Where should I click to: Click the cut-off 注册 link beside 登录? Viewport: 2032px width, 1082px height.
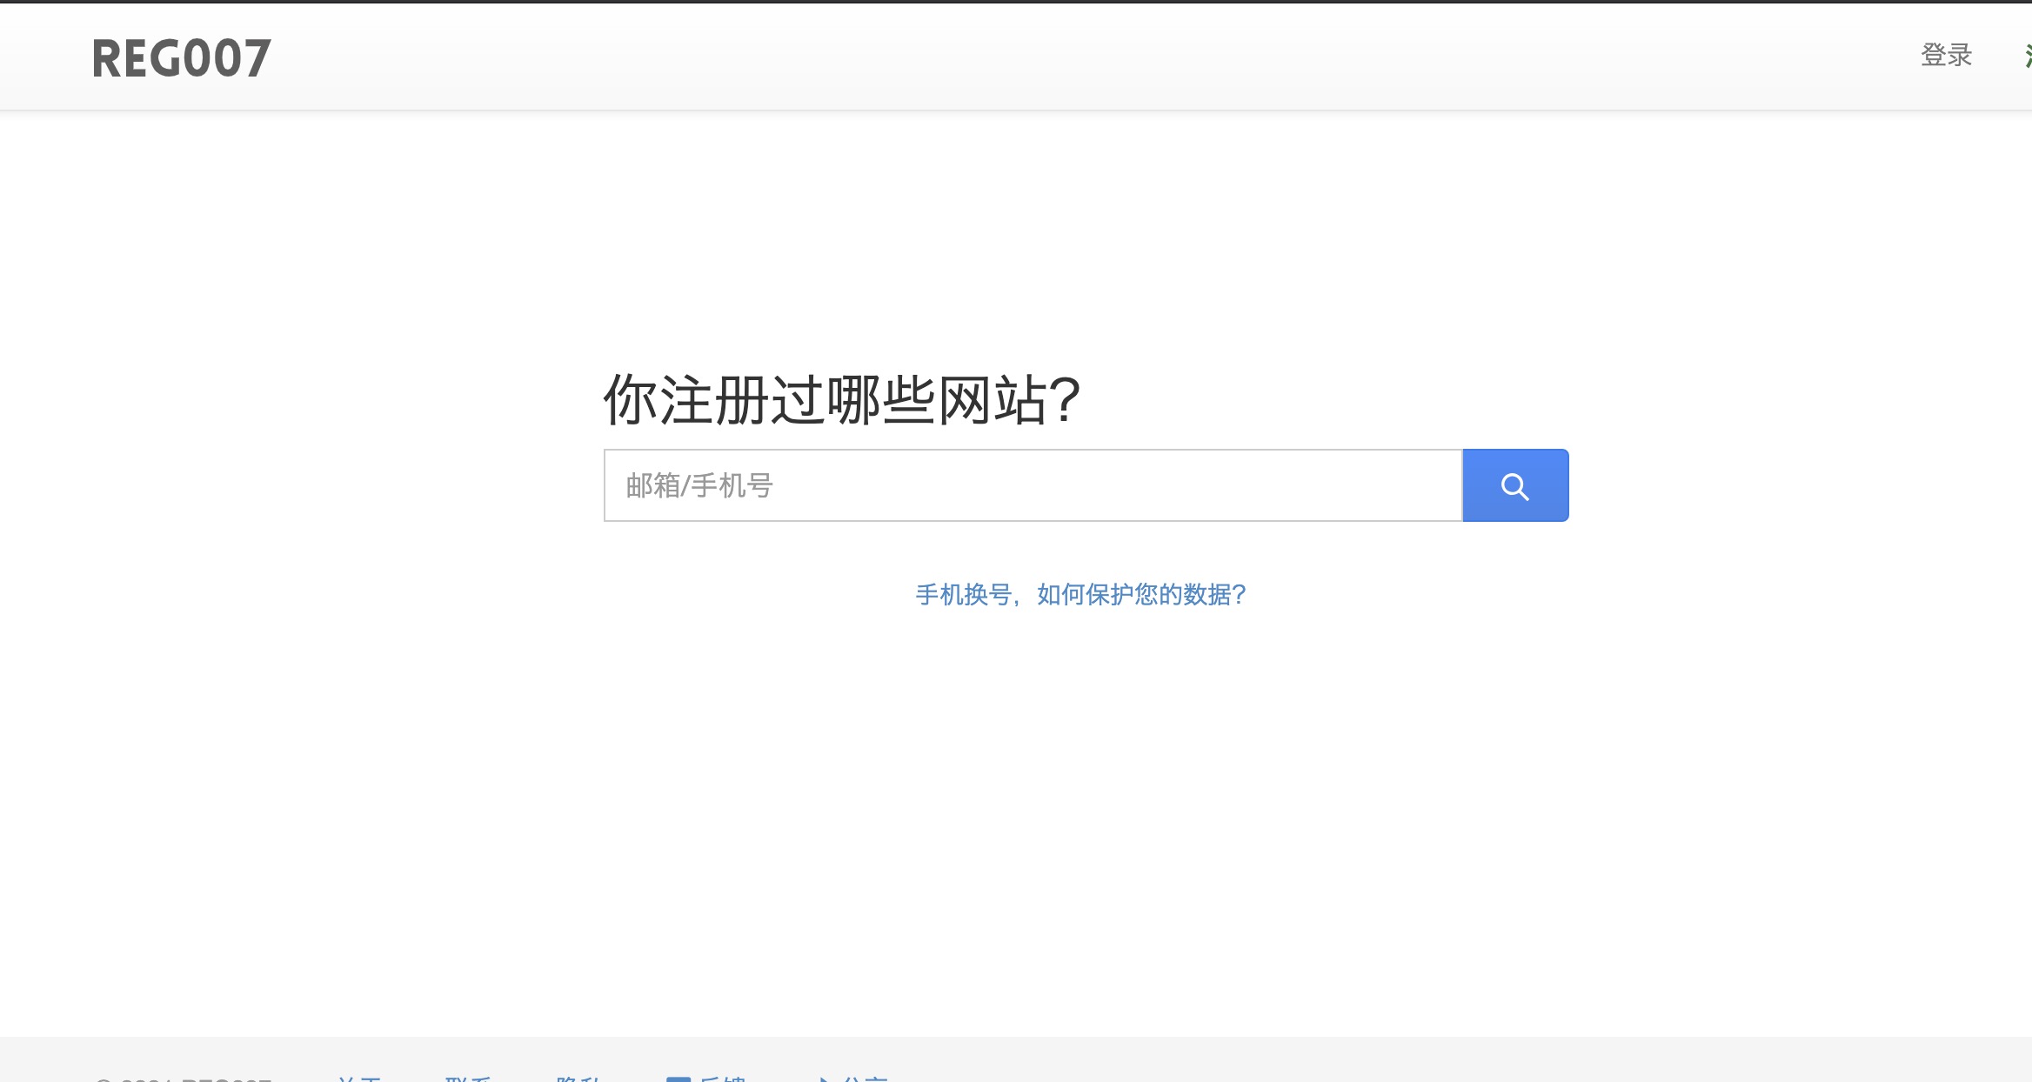pos(2028,55)
